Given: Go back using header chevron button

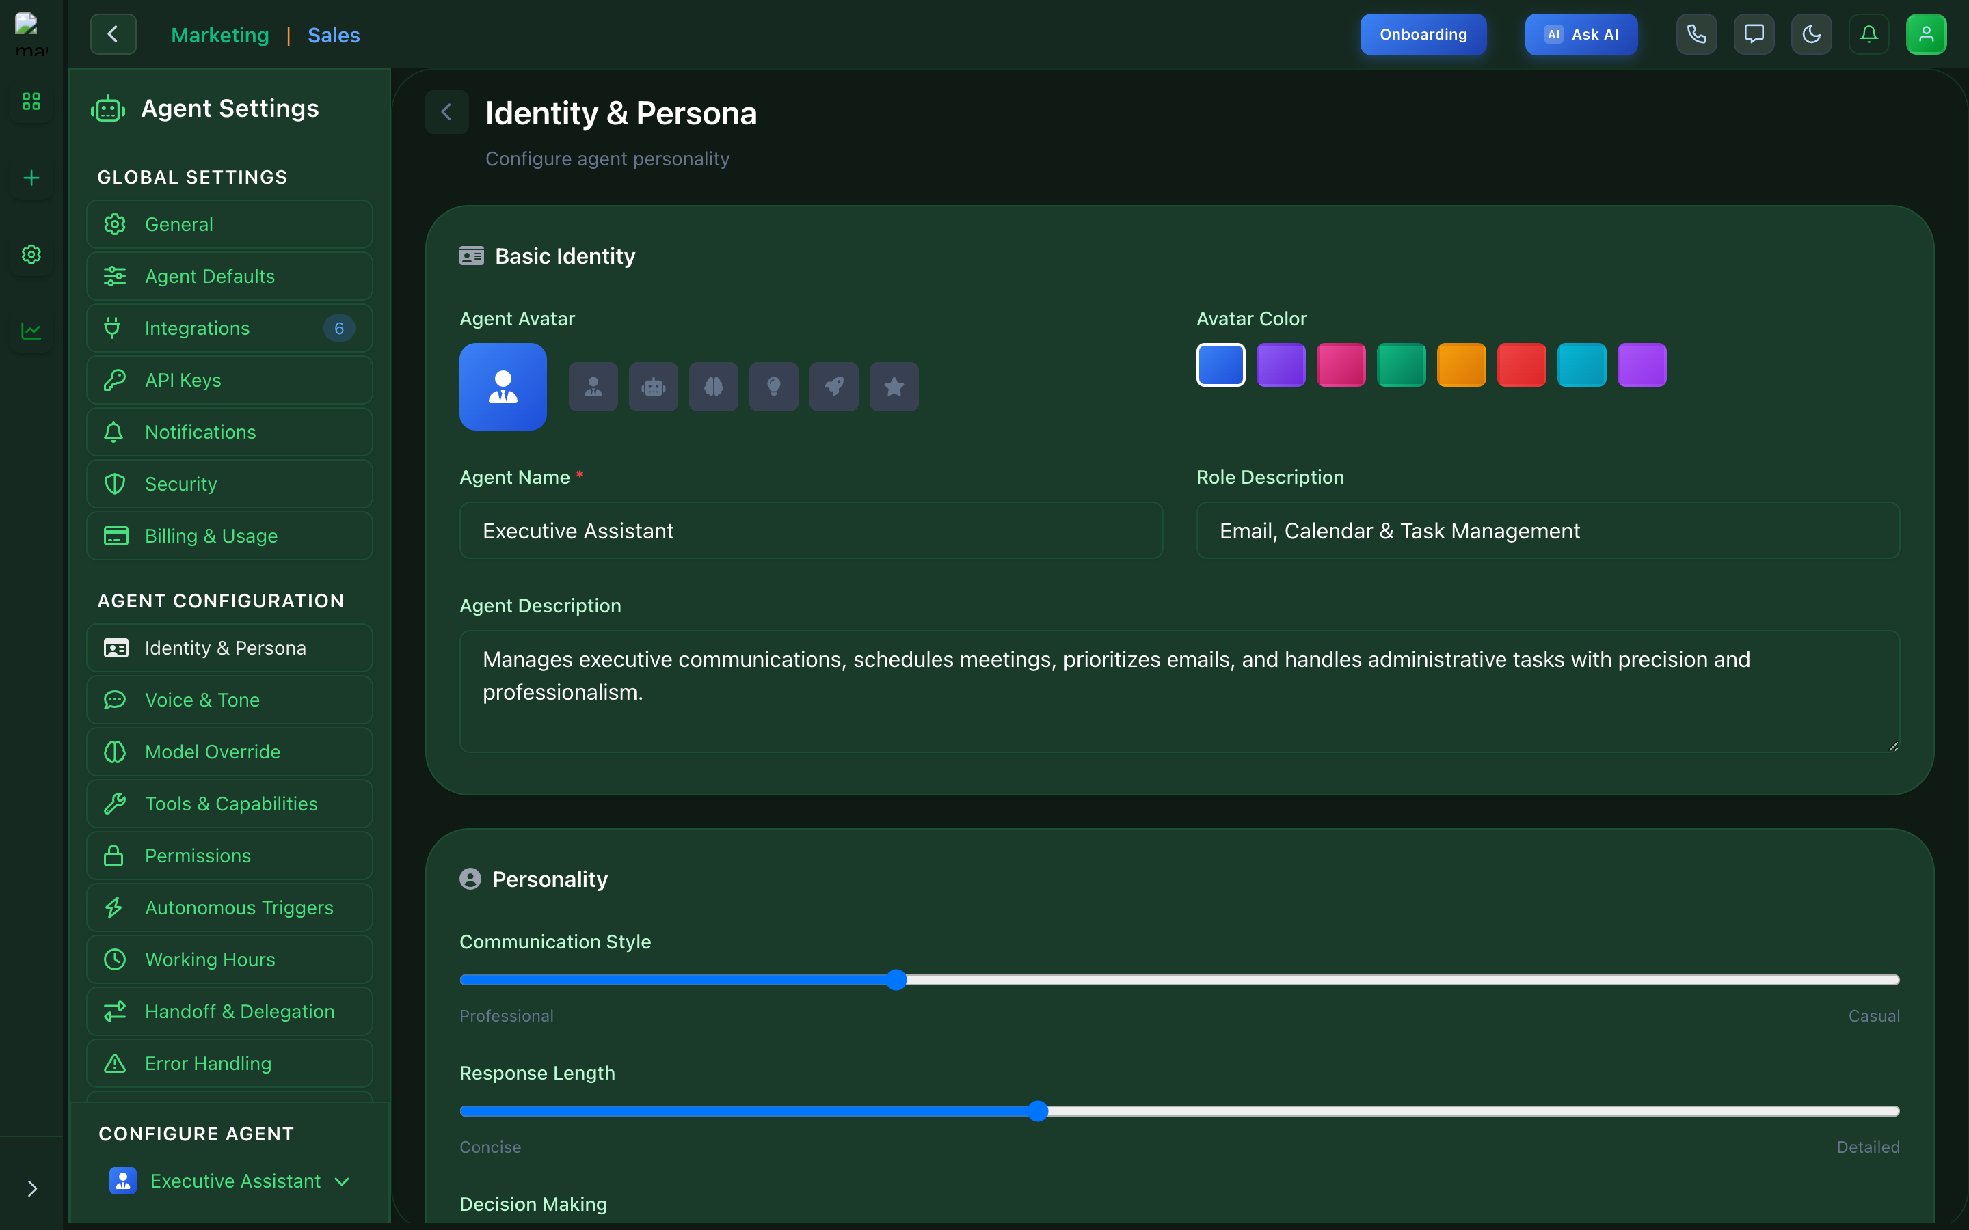Looking at the screenshot, I should coord(113,34).
